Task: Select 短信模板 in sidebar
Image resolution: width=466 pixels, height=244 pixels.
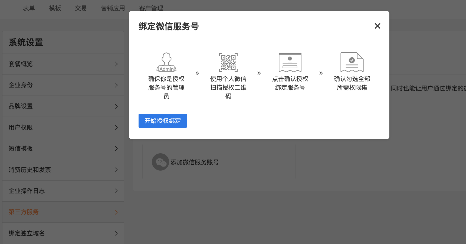Action: pos(63,148)
